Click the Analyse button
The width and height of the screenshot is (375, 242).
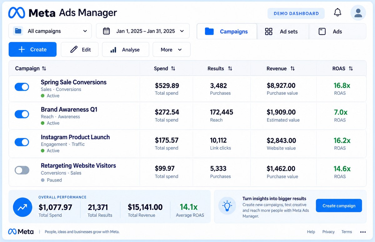(126, 50)
